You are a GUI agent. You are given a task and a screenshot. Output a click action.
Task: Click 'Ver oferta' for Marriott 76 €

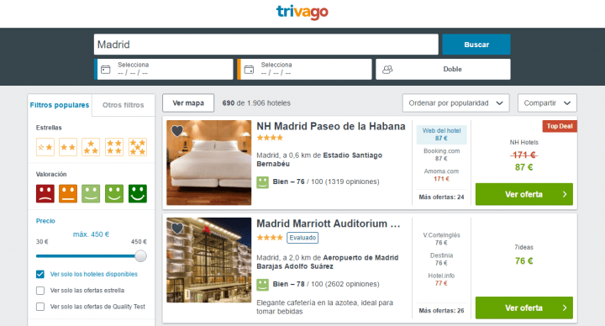(524, 308)
